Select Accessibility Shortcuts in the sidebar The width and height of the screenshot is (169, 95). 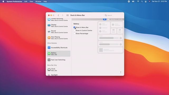pyautogui.click(x=59, y=47)
